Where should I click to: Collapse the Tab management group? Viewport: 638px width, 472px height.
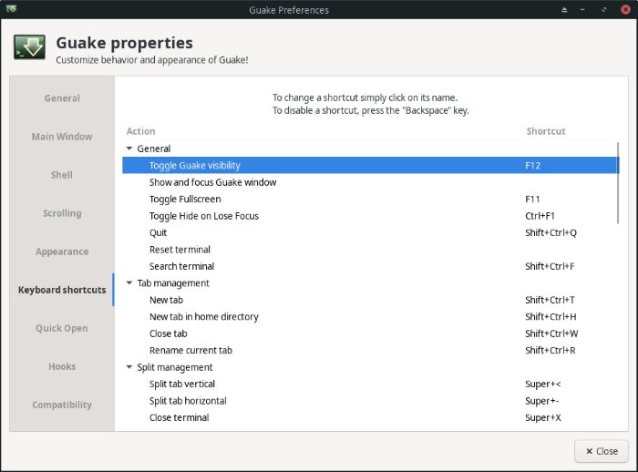[x=129, y=283]
